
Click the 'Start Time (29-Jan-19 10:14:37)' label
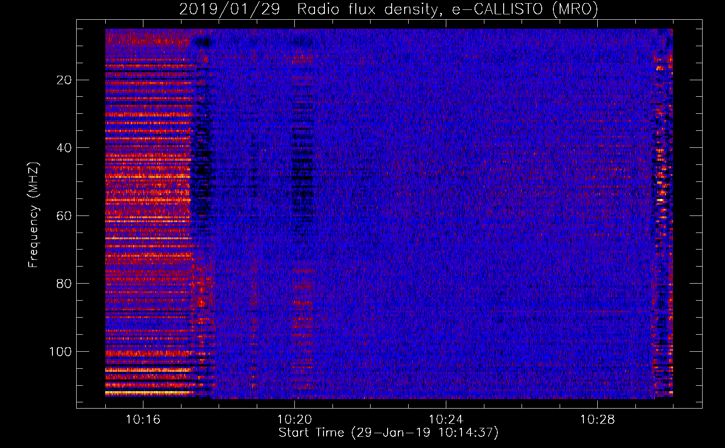tap(388, 433)
